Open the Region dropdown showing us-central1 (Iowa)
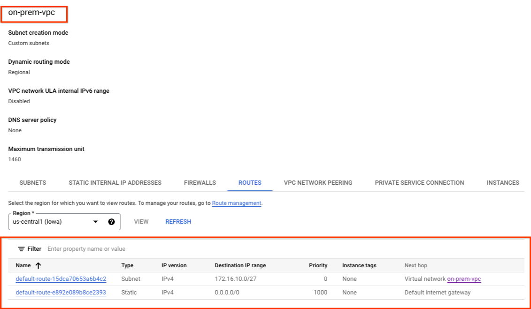531x309 pixels. point(64,222)
